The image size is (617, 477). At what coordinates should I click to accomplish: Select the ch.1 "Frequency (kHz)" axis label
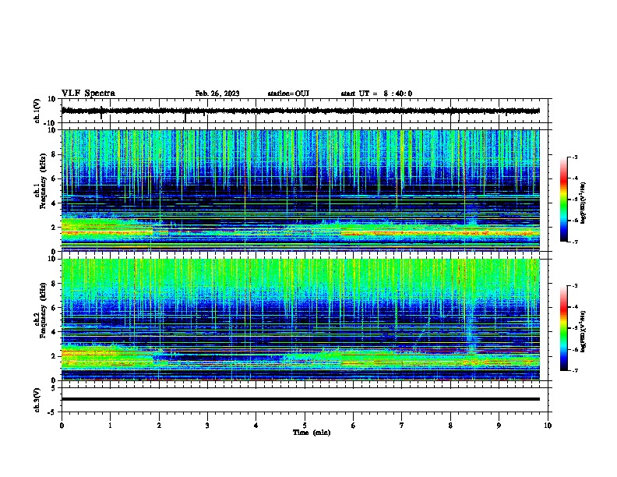pos(43,181)
